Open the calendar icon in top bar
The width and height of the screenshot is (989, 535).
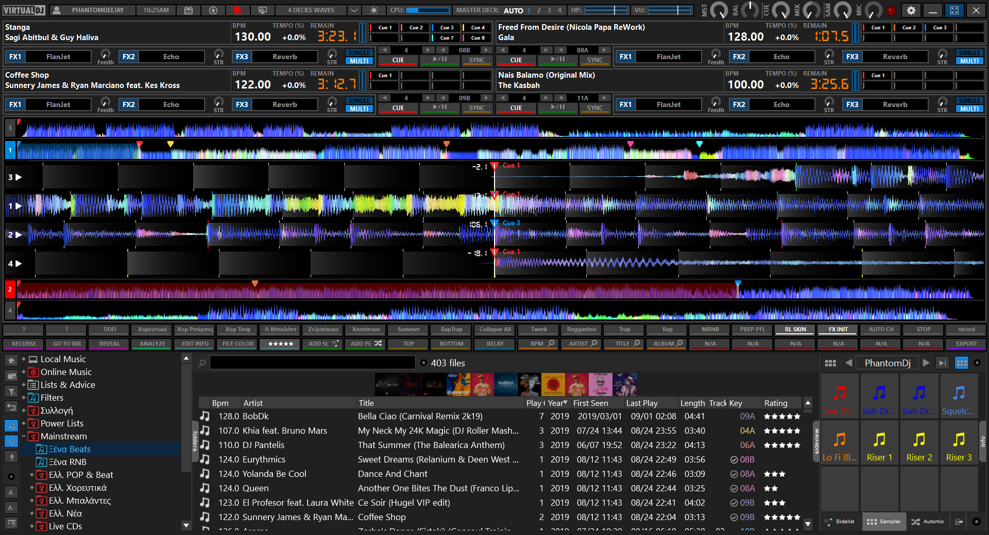(x=189, y=10)
